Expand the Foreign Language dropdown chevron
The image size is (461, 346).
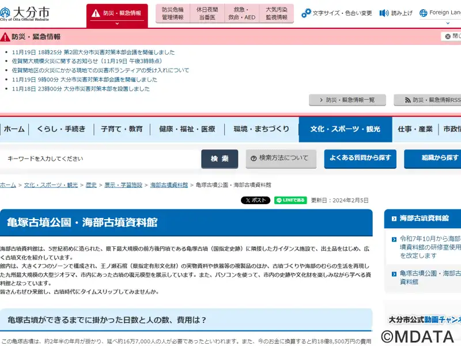pyautogui.click(x=448, y=23)
